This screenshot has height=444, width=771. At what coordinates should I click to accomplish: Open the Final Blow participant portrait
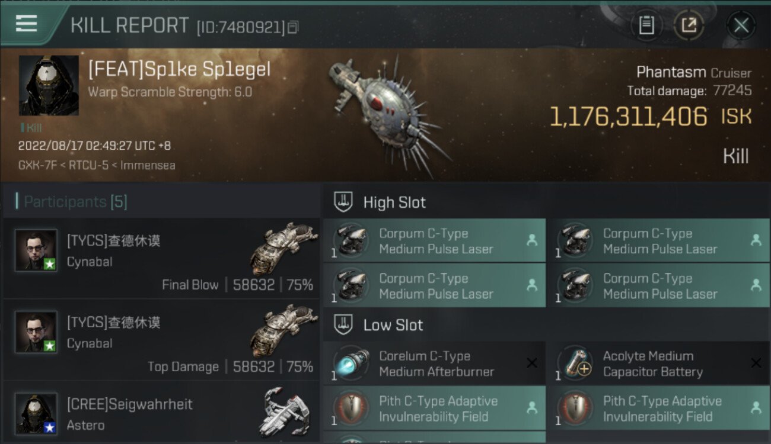click(36, 250)
